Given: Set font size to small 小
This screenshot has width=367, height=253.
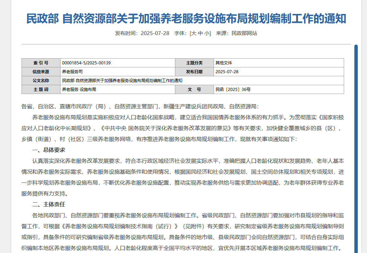Looking at the screenshot, I should (207, 33).
